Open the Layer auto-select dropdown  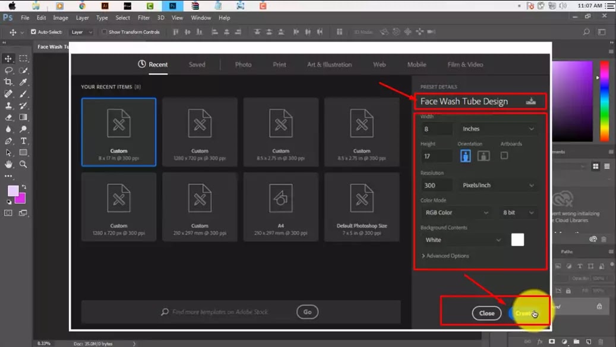[81, 32]
